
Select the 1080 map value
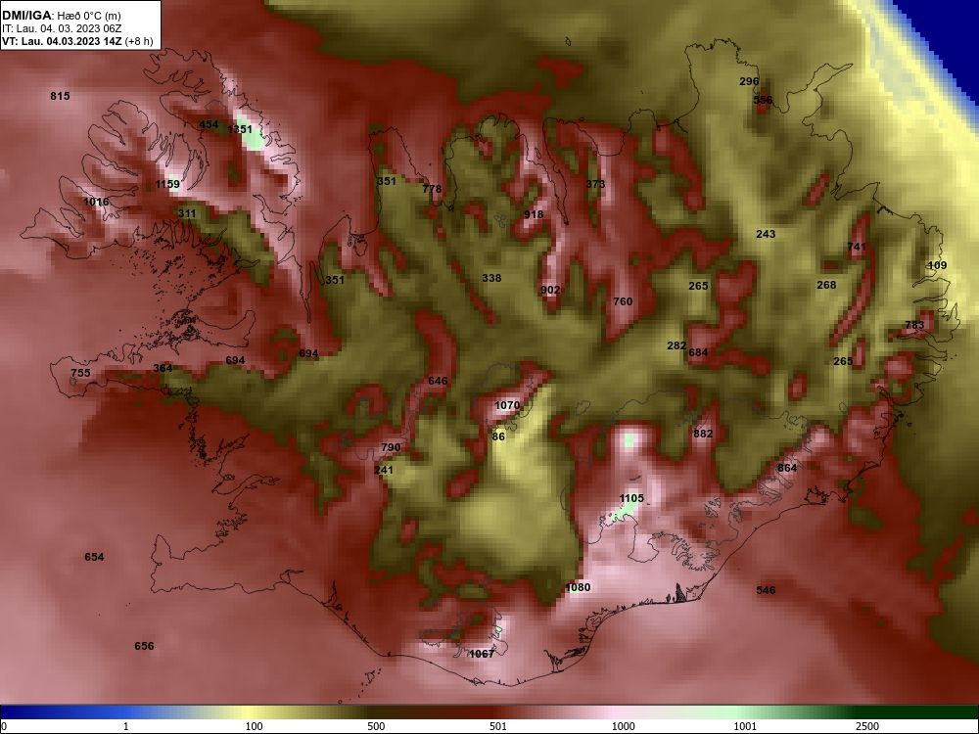[x=578, y=587]
